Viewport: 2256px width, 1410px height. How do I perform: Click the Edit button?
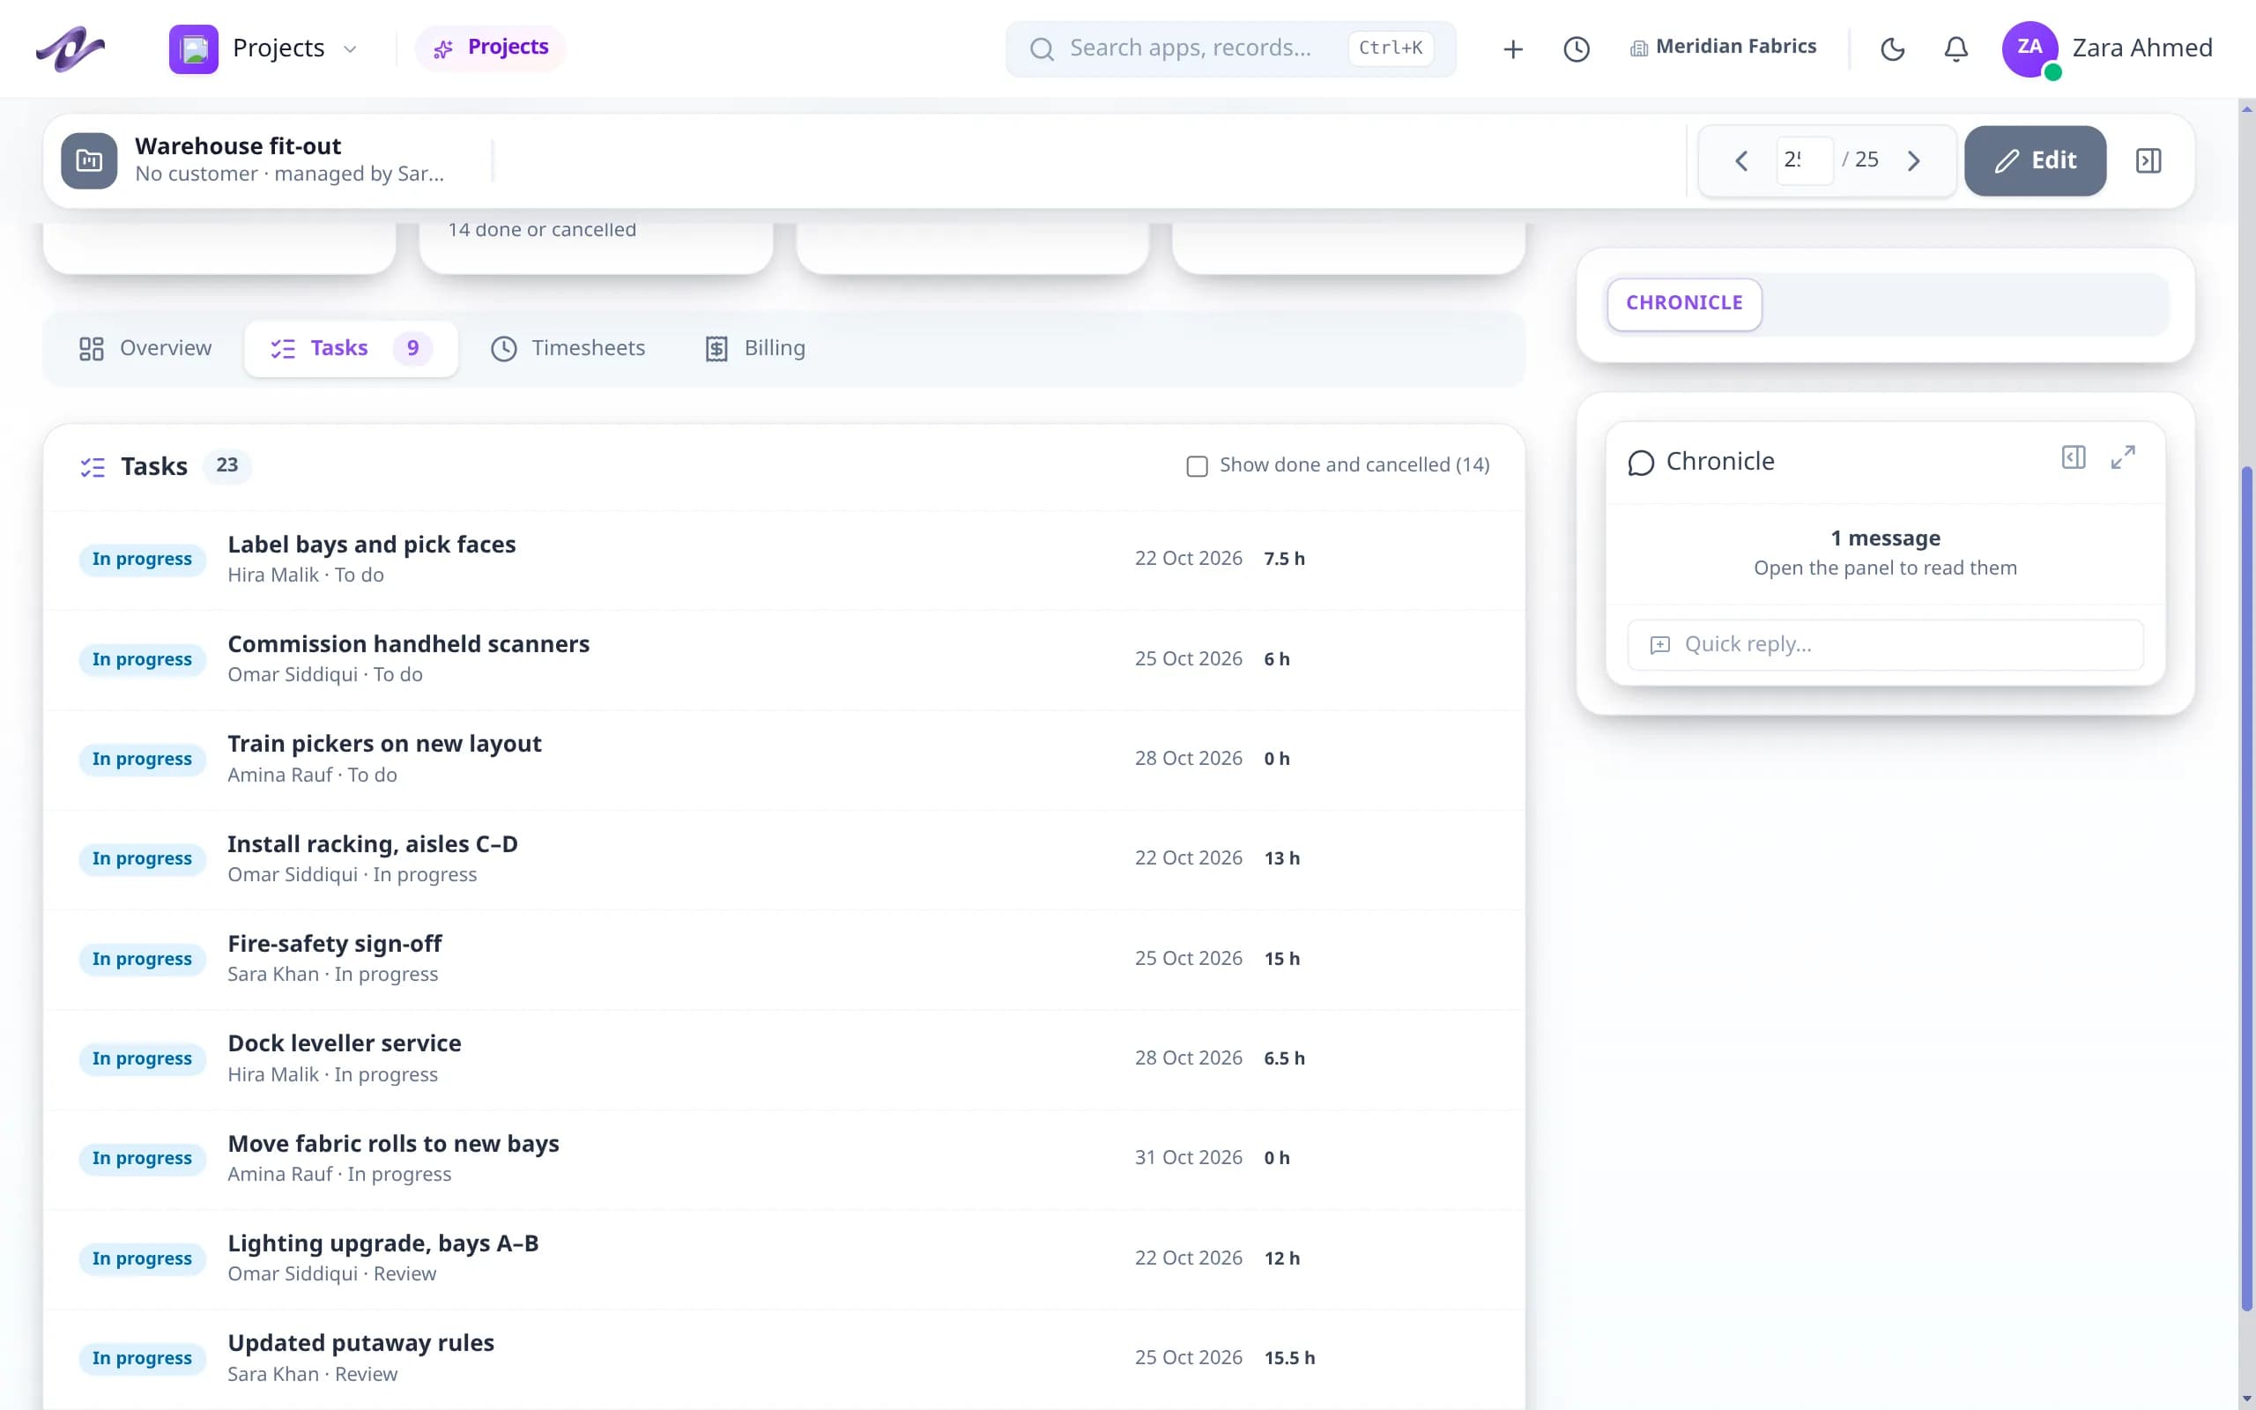(2034, 160)
